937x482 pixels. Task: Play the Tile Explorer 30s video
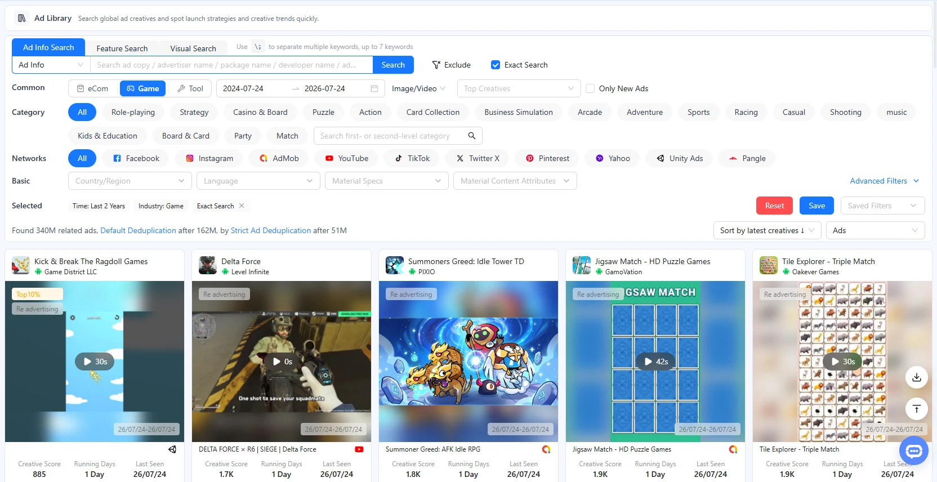pos(842,361)
